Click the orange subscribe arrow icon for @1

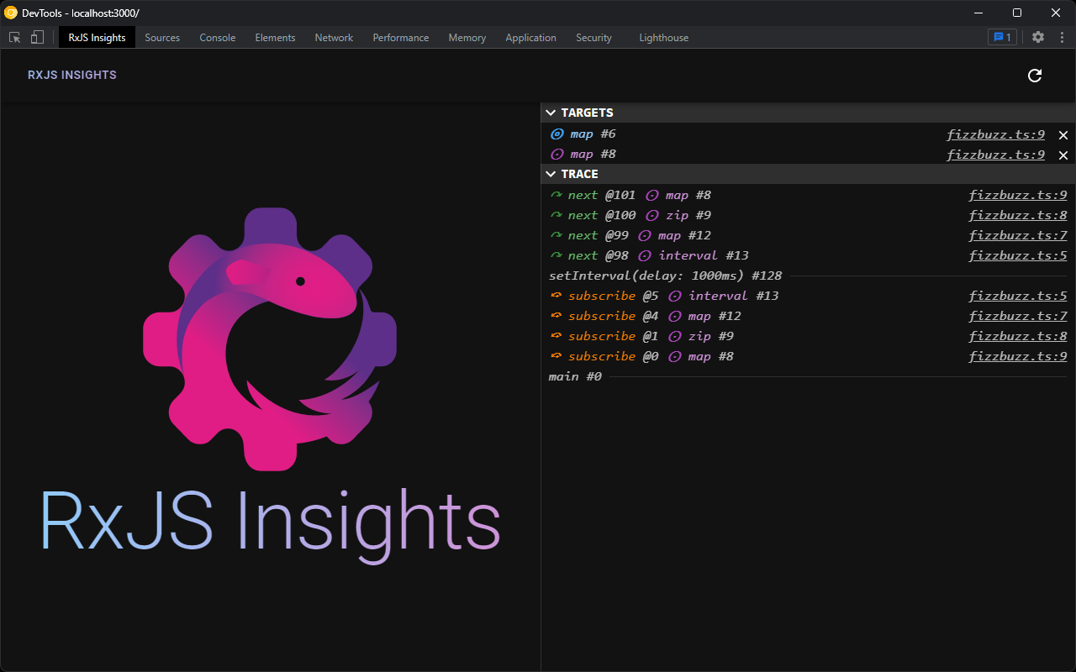tap(556, 336)
